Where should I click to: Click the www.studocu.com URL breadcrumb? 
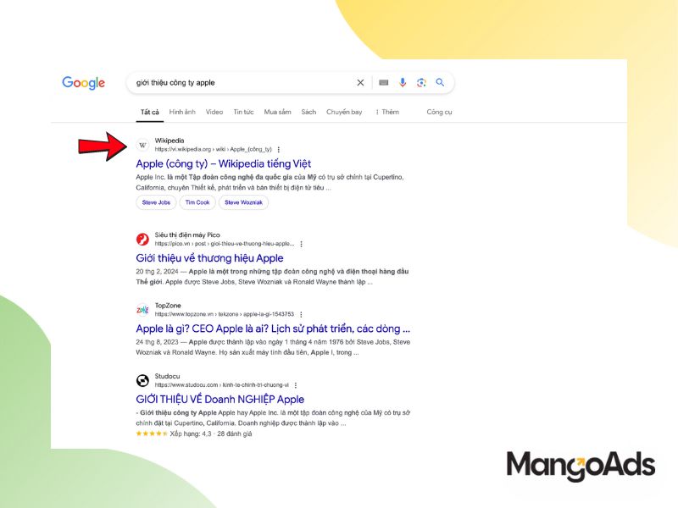[222, 385]
